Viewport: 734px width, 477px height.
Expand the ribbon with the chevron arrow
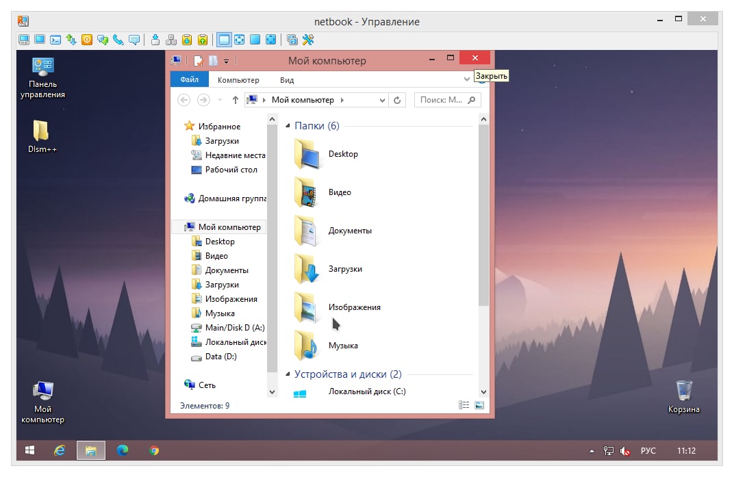pos(467,79)
